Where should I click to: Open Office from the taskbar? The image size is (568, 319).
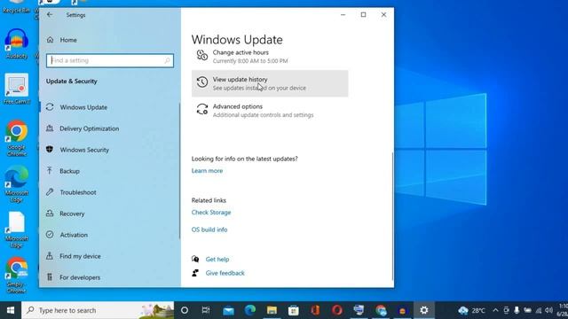(x=315, y=310)
